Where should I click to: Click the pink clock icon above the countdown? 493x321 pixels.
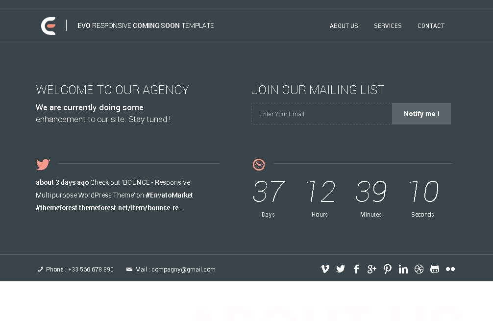259,165
